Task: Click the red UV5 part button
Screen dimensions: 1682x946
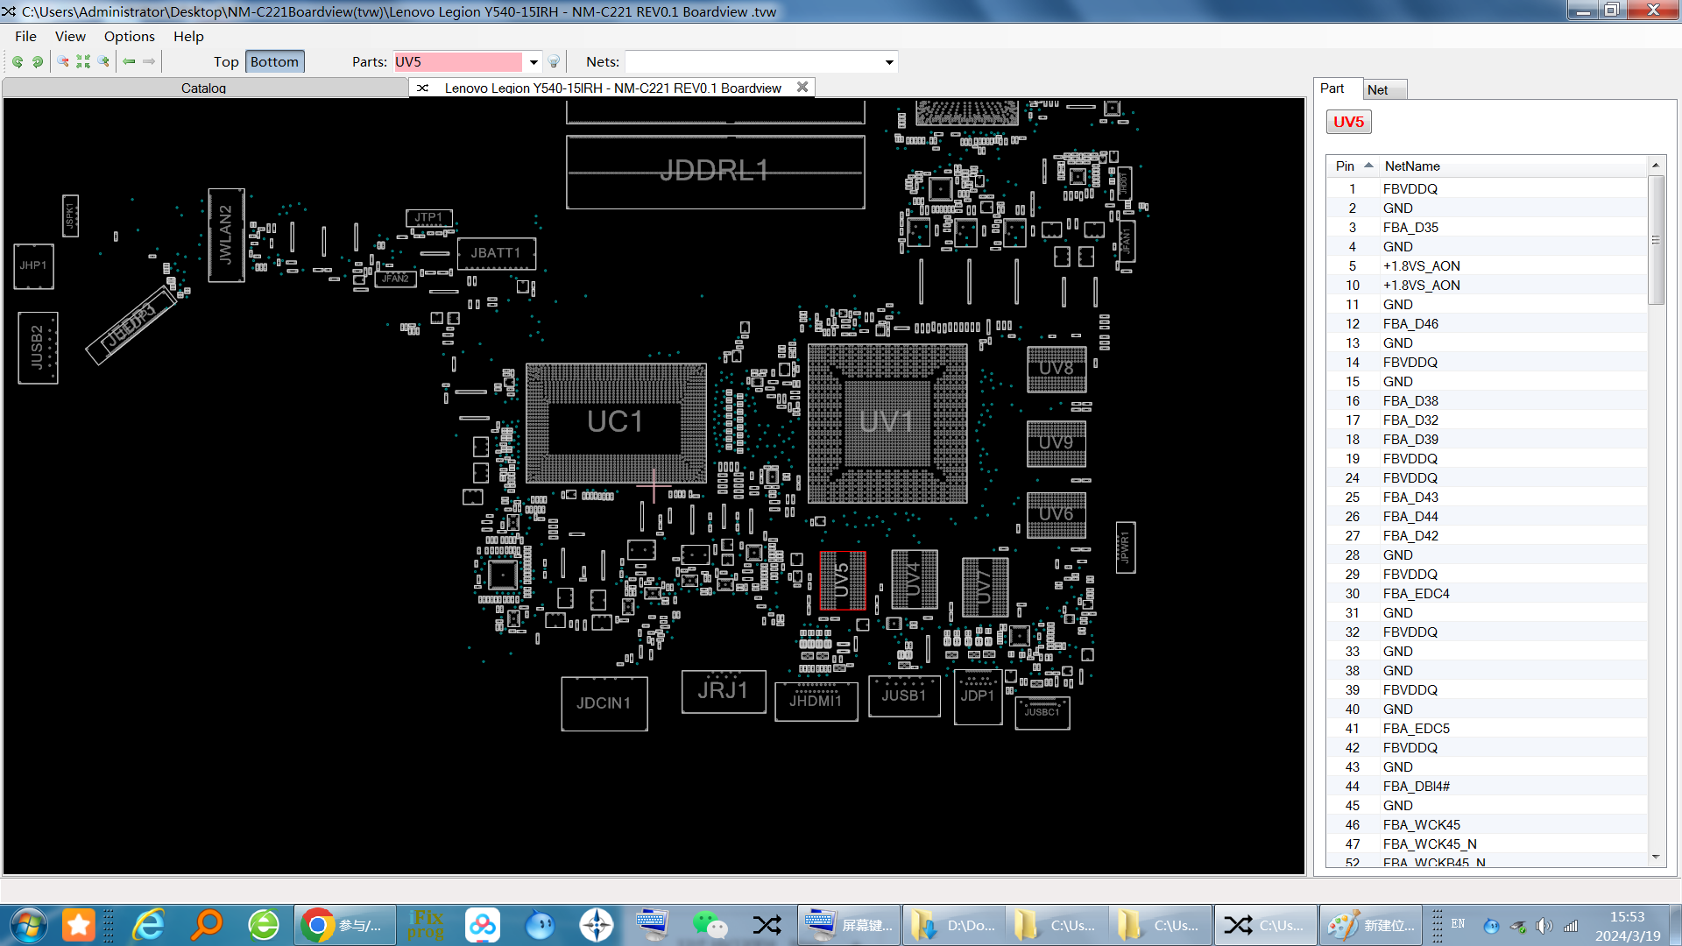Action: click(x=1348, y=122)
